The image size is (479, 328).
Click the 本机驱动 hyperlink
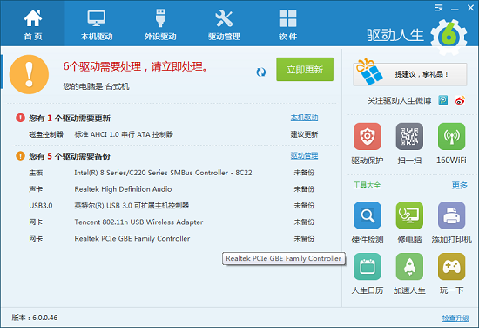[304, 118]
